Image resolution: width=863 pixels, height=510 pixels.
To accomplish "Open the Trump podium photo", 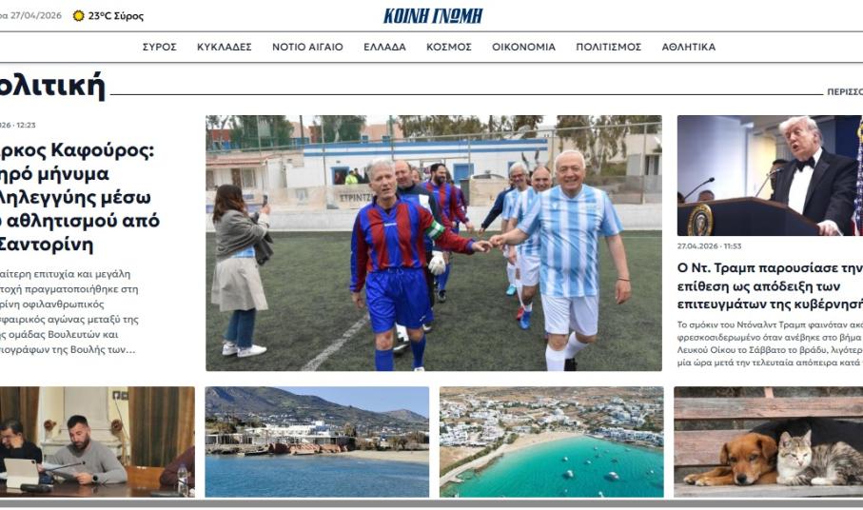I will 770,175.
